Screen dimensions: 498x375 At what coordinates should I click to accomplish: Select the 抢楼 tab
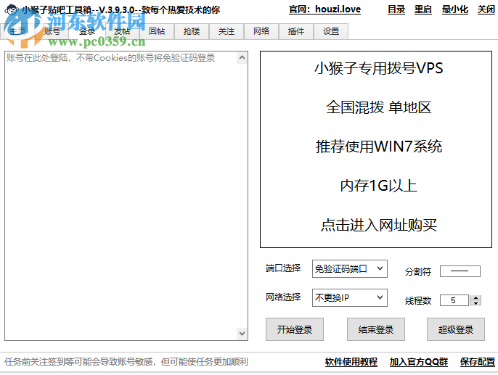[192, 31]
